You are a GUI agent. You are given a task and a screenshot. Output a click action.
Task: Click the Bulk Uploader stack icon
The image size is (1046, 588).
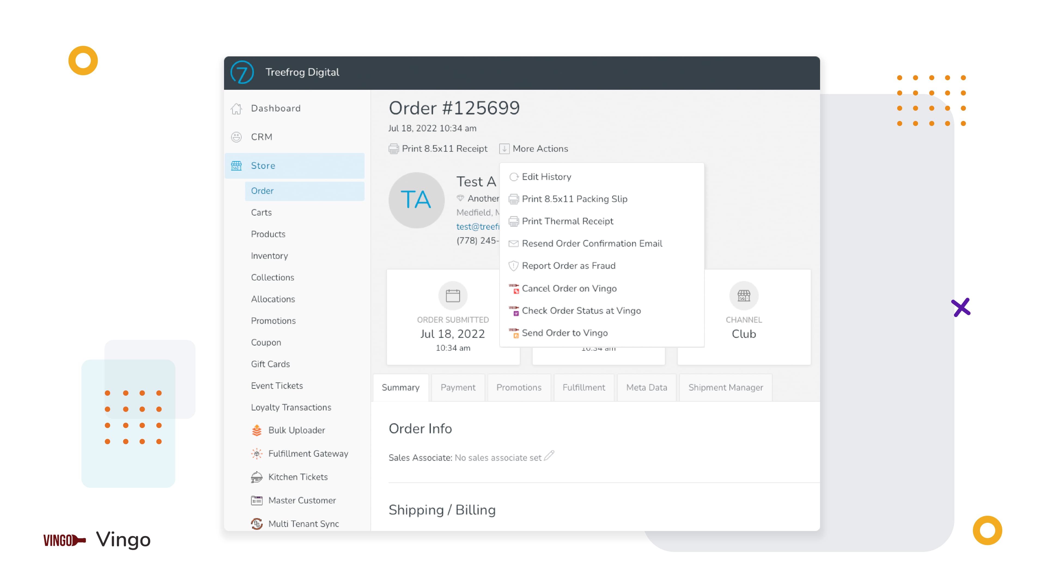[x=257, y=430]
